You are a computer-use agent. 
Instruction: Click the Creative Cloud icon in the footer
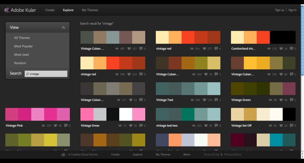63,155
